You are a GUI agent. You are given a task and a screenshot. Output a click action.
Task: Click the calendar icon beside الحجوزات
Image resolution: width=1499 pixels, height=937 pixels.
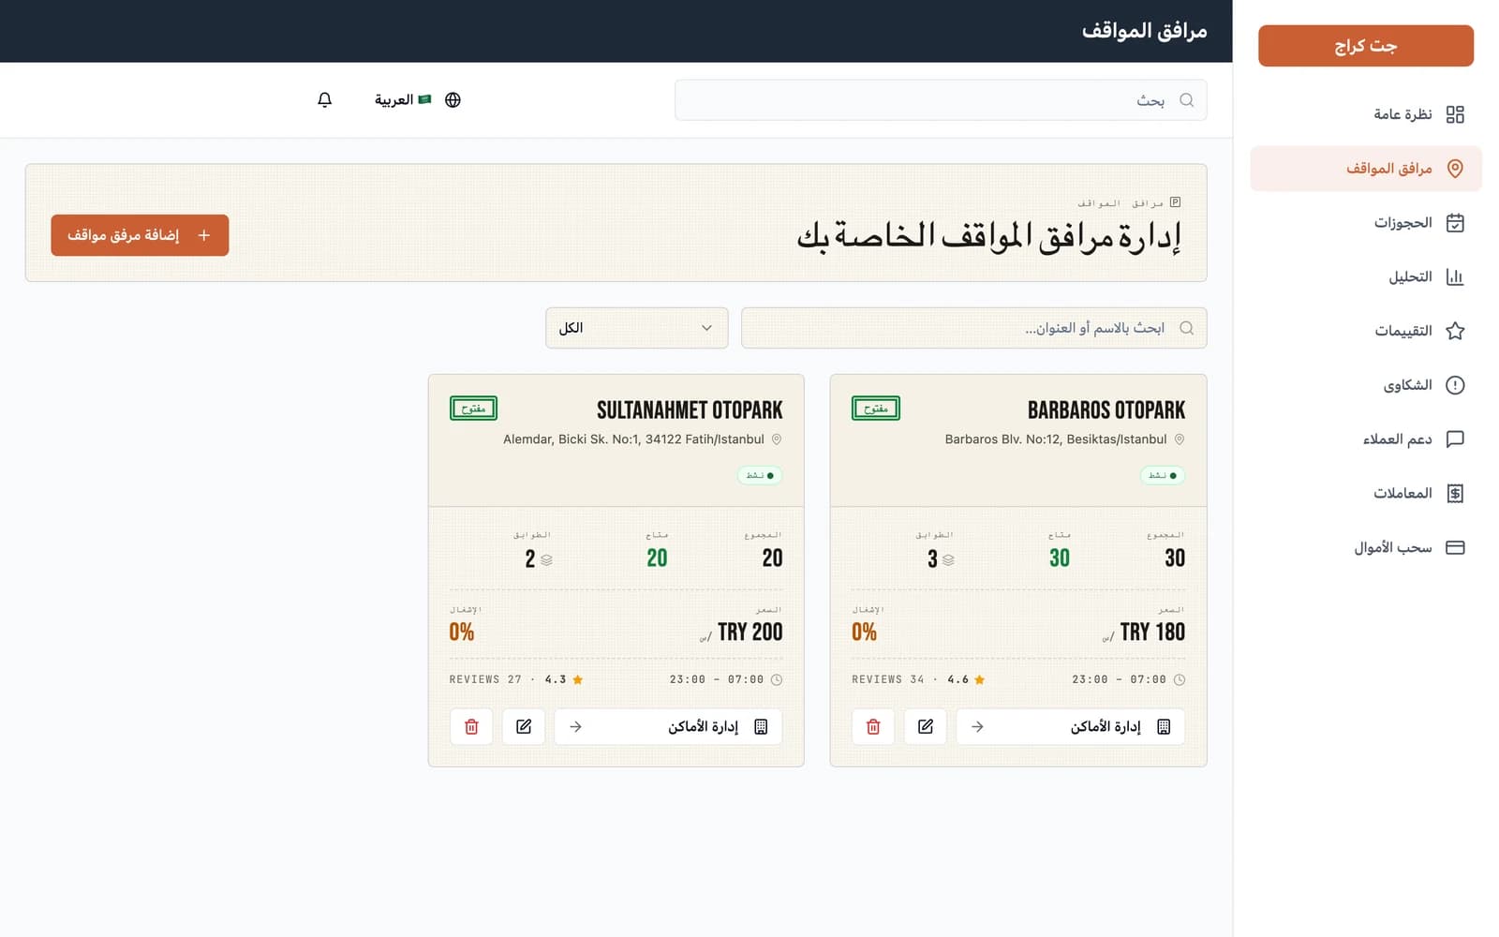(x=1455, y=223)
